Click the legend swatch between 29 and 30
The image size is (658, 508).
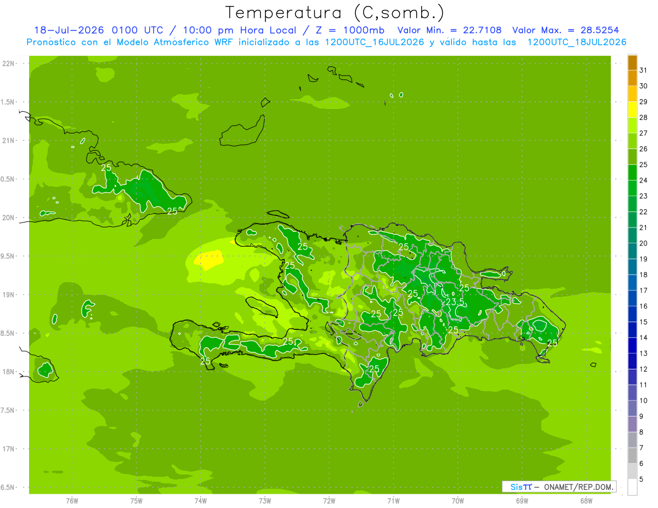[x=632, y=94]
